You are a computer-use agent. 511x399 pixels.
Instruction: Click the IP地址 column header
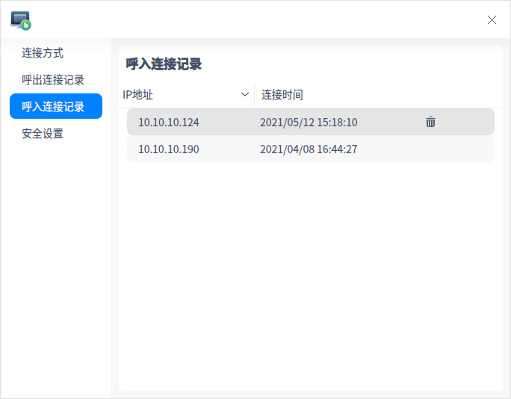(187, 95)
